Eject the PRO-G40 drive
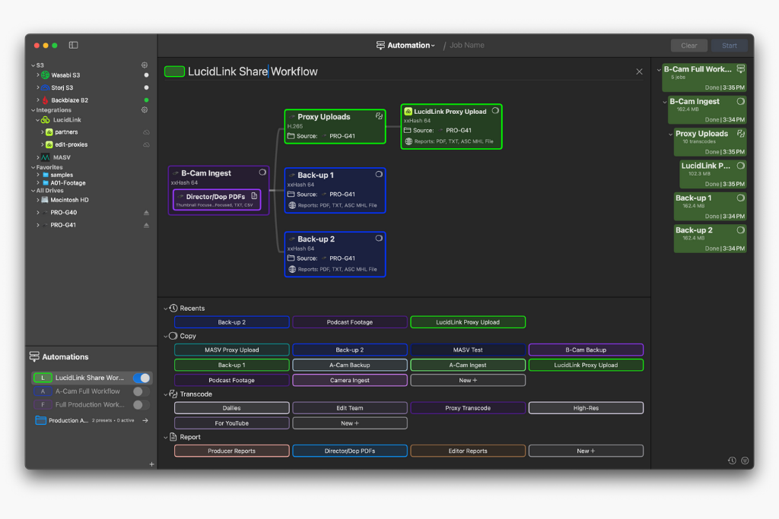 [x=146, y=213]
